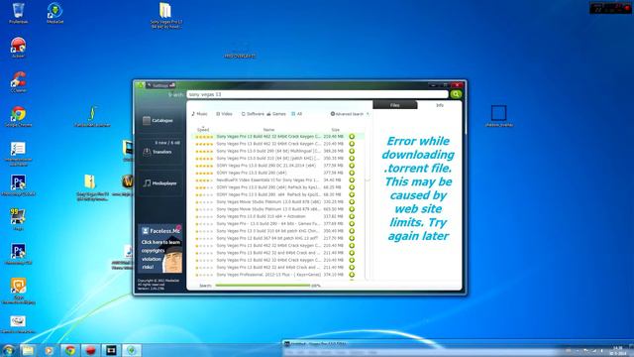Sort results by Name column

268,130
